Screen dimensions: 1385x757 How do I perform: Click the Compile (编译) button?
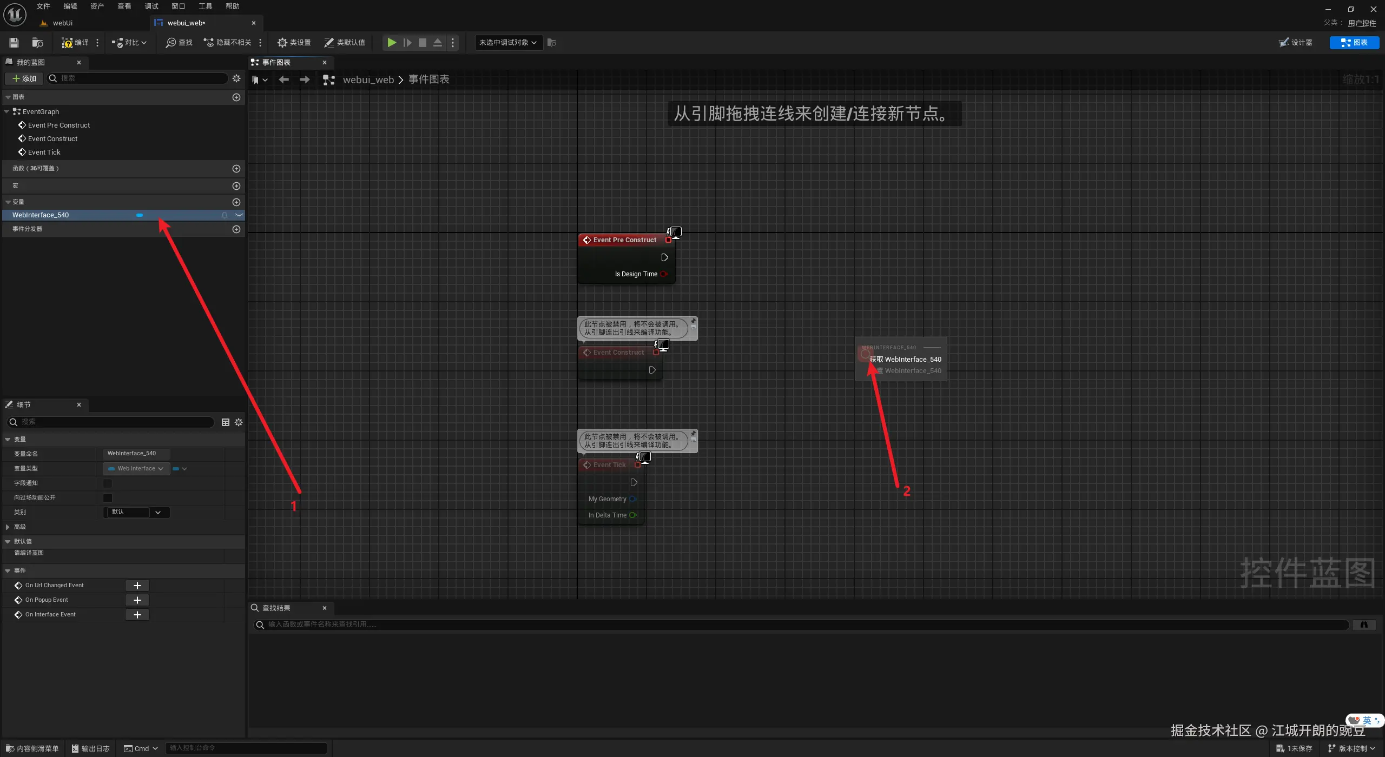pyautogui.click(x=75, y=42)
